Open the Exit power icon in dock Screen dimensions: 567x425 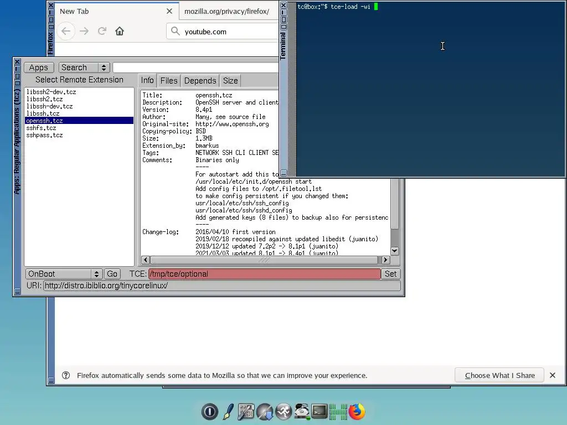(x=210, y=412)
